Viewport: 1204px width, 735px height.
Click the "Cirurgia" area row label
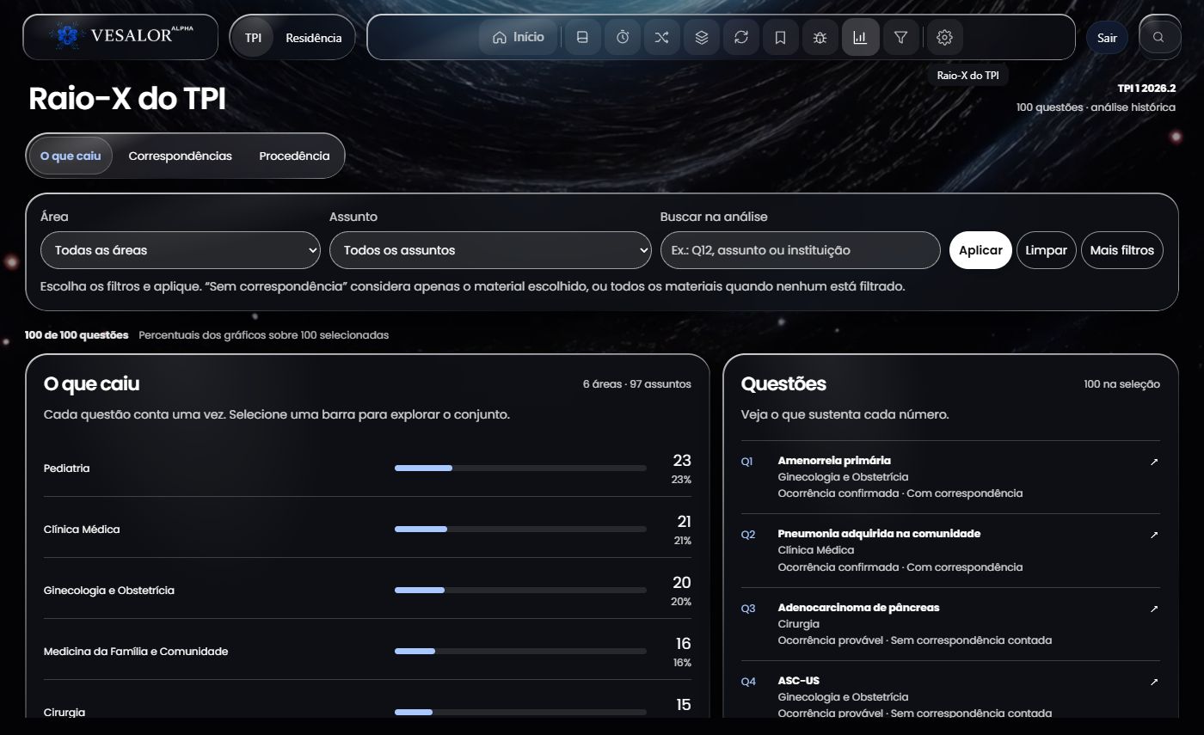click(x=64, y=713)
